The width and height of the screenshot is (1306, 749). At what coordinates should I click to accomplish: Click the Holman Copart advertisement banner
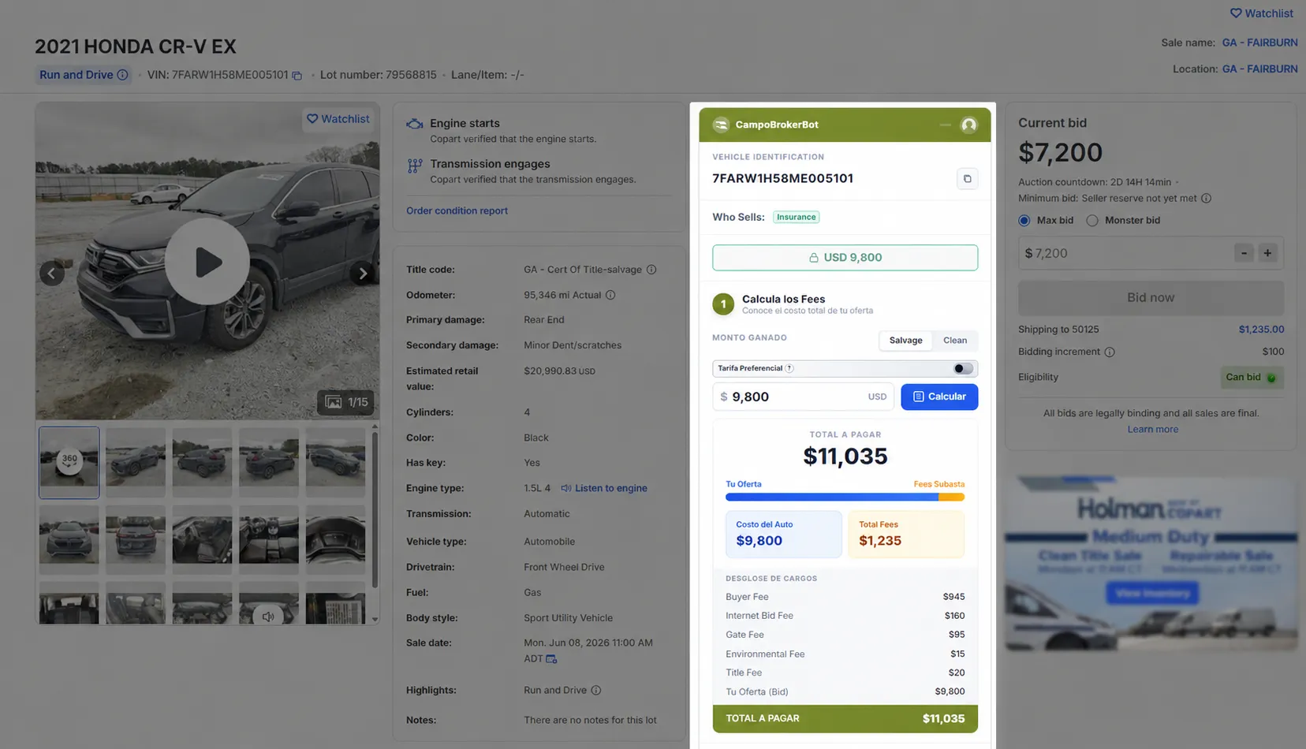click(x=1151, y=562)
